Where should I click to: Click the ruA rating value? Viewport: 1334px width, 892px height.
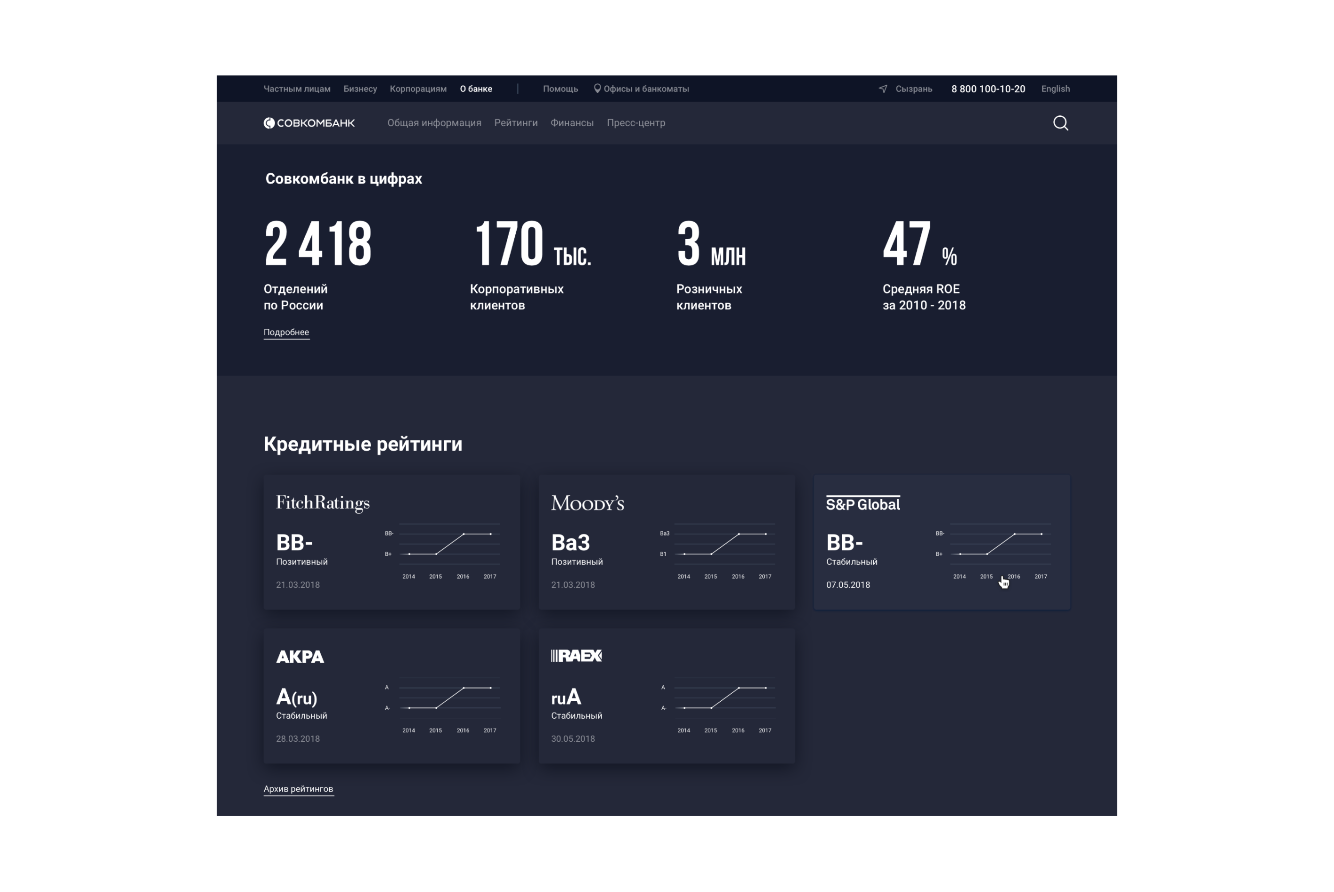pos(566,697)
